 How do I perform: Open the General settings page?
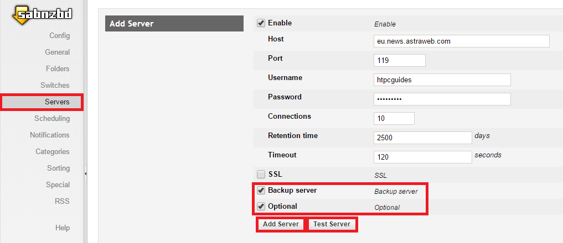[57, 52]
